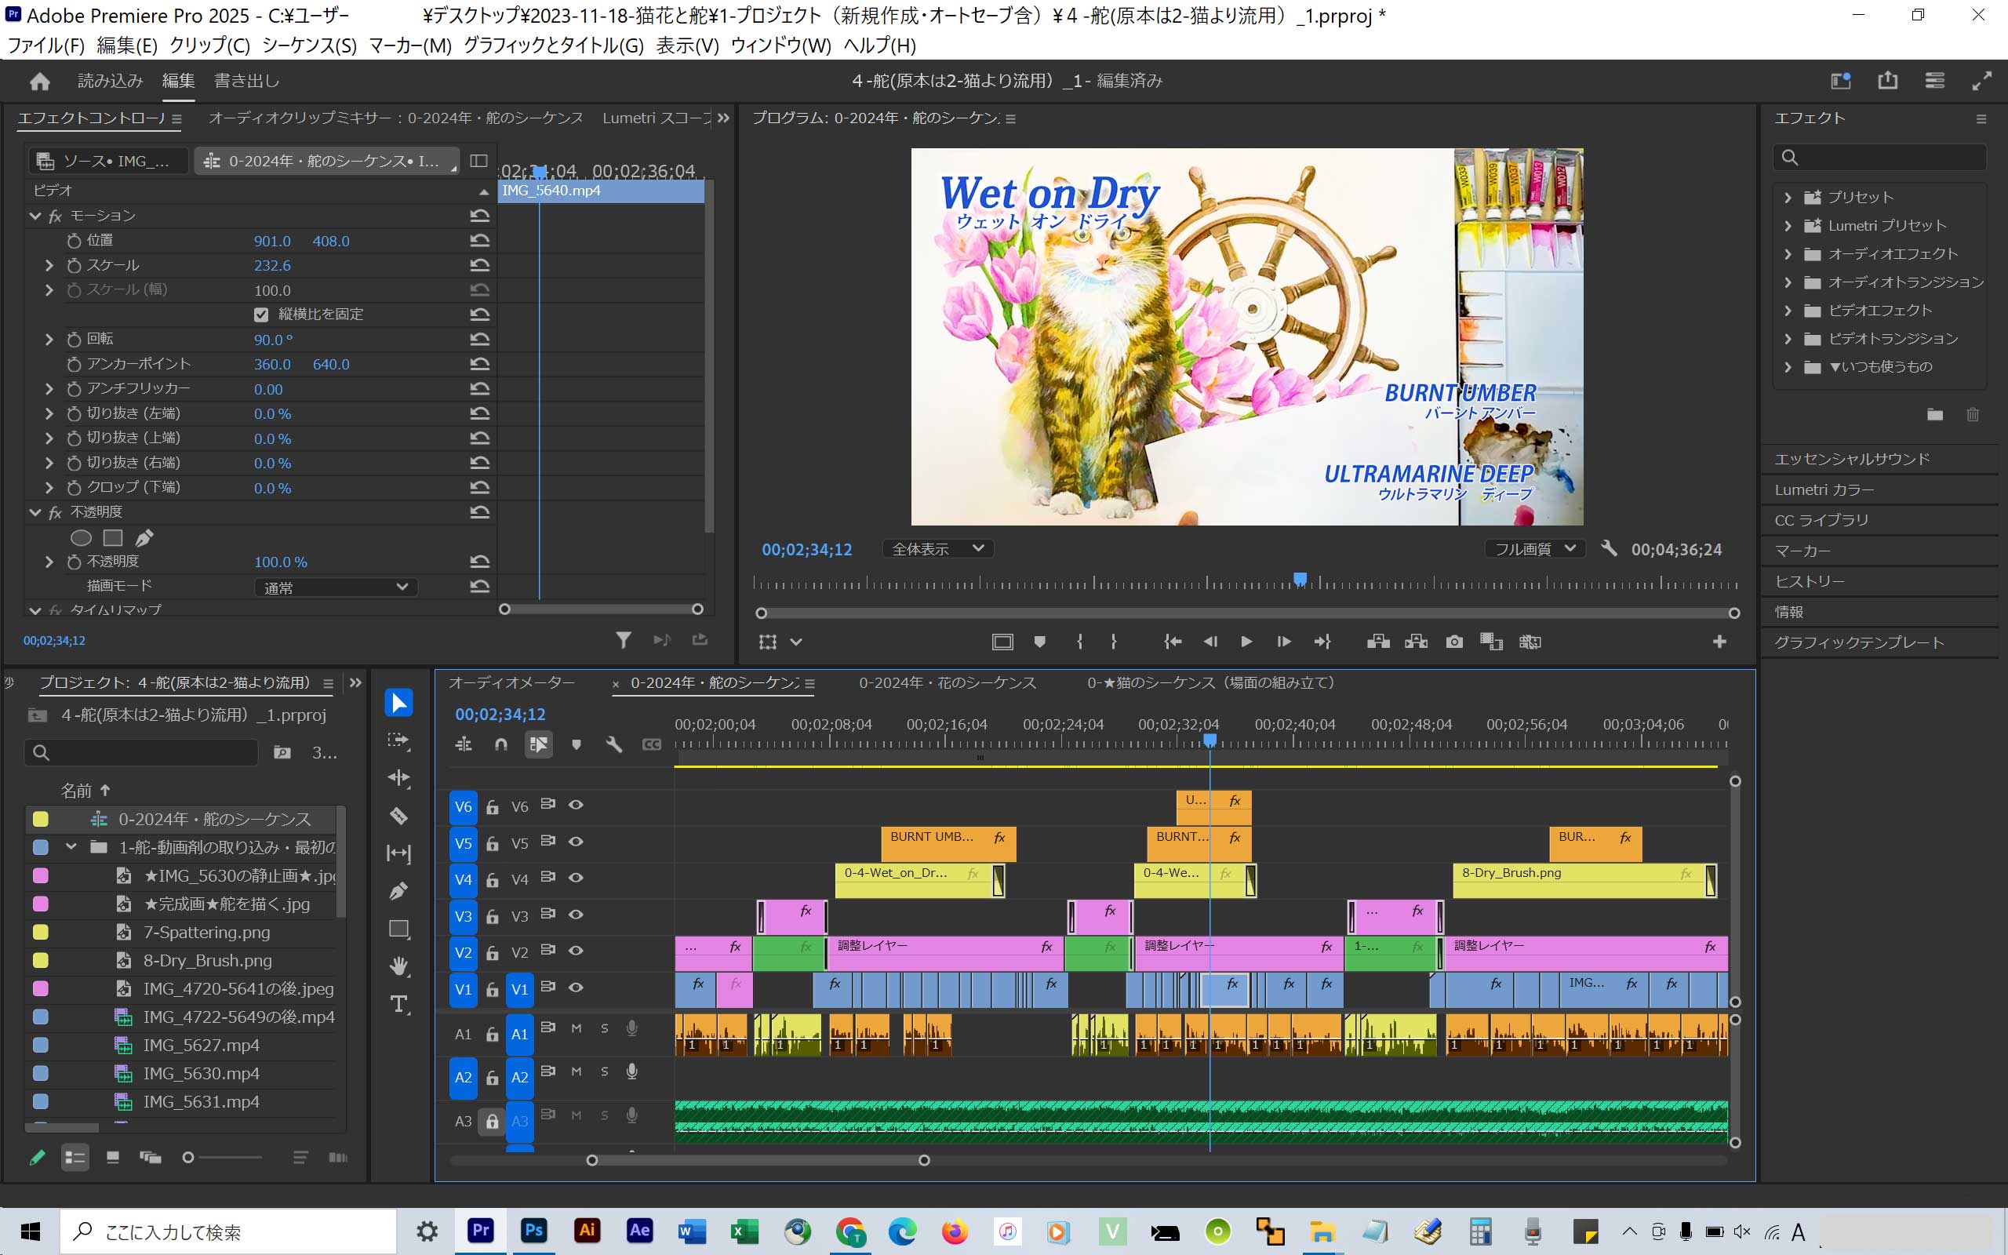
Task: Open the ヒストリー panel
Action: click(x=1809, y=581)
